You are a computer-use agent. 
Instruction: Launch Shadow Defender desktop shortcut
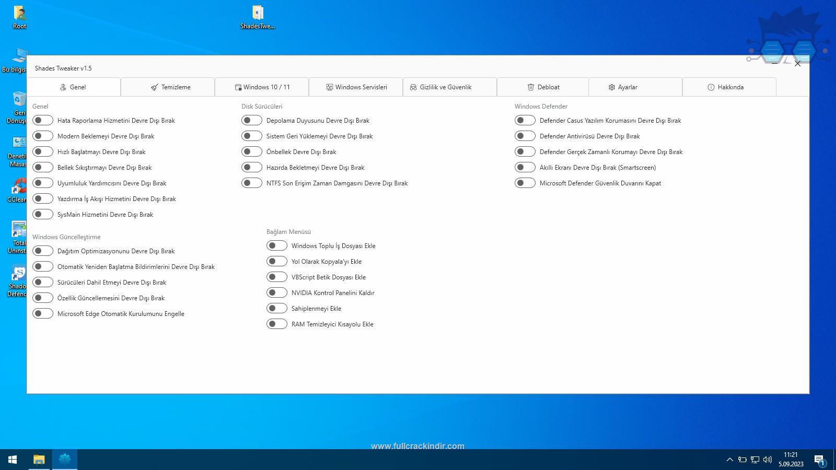tap(17, 281)
